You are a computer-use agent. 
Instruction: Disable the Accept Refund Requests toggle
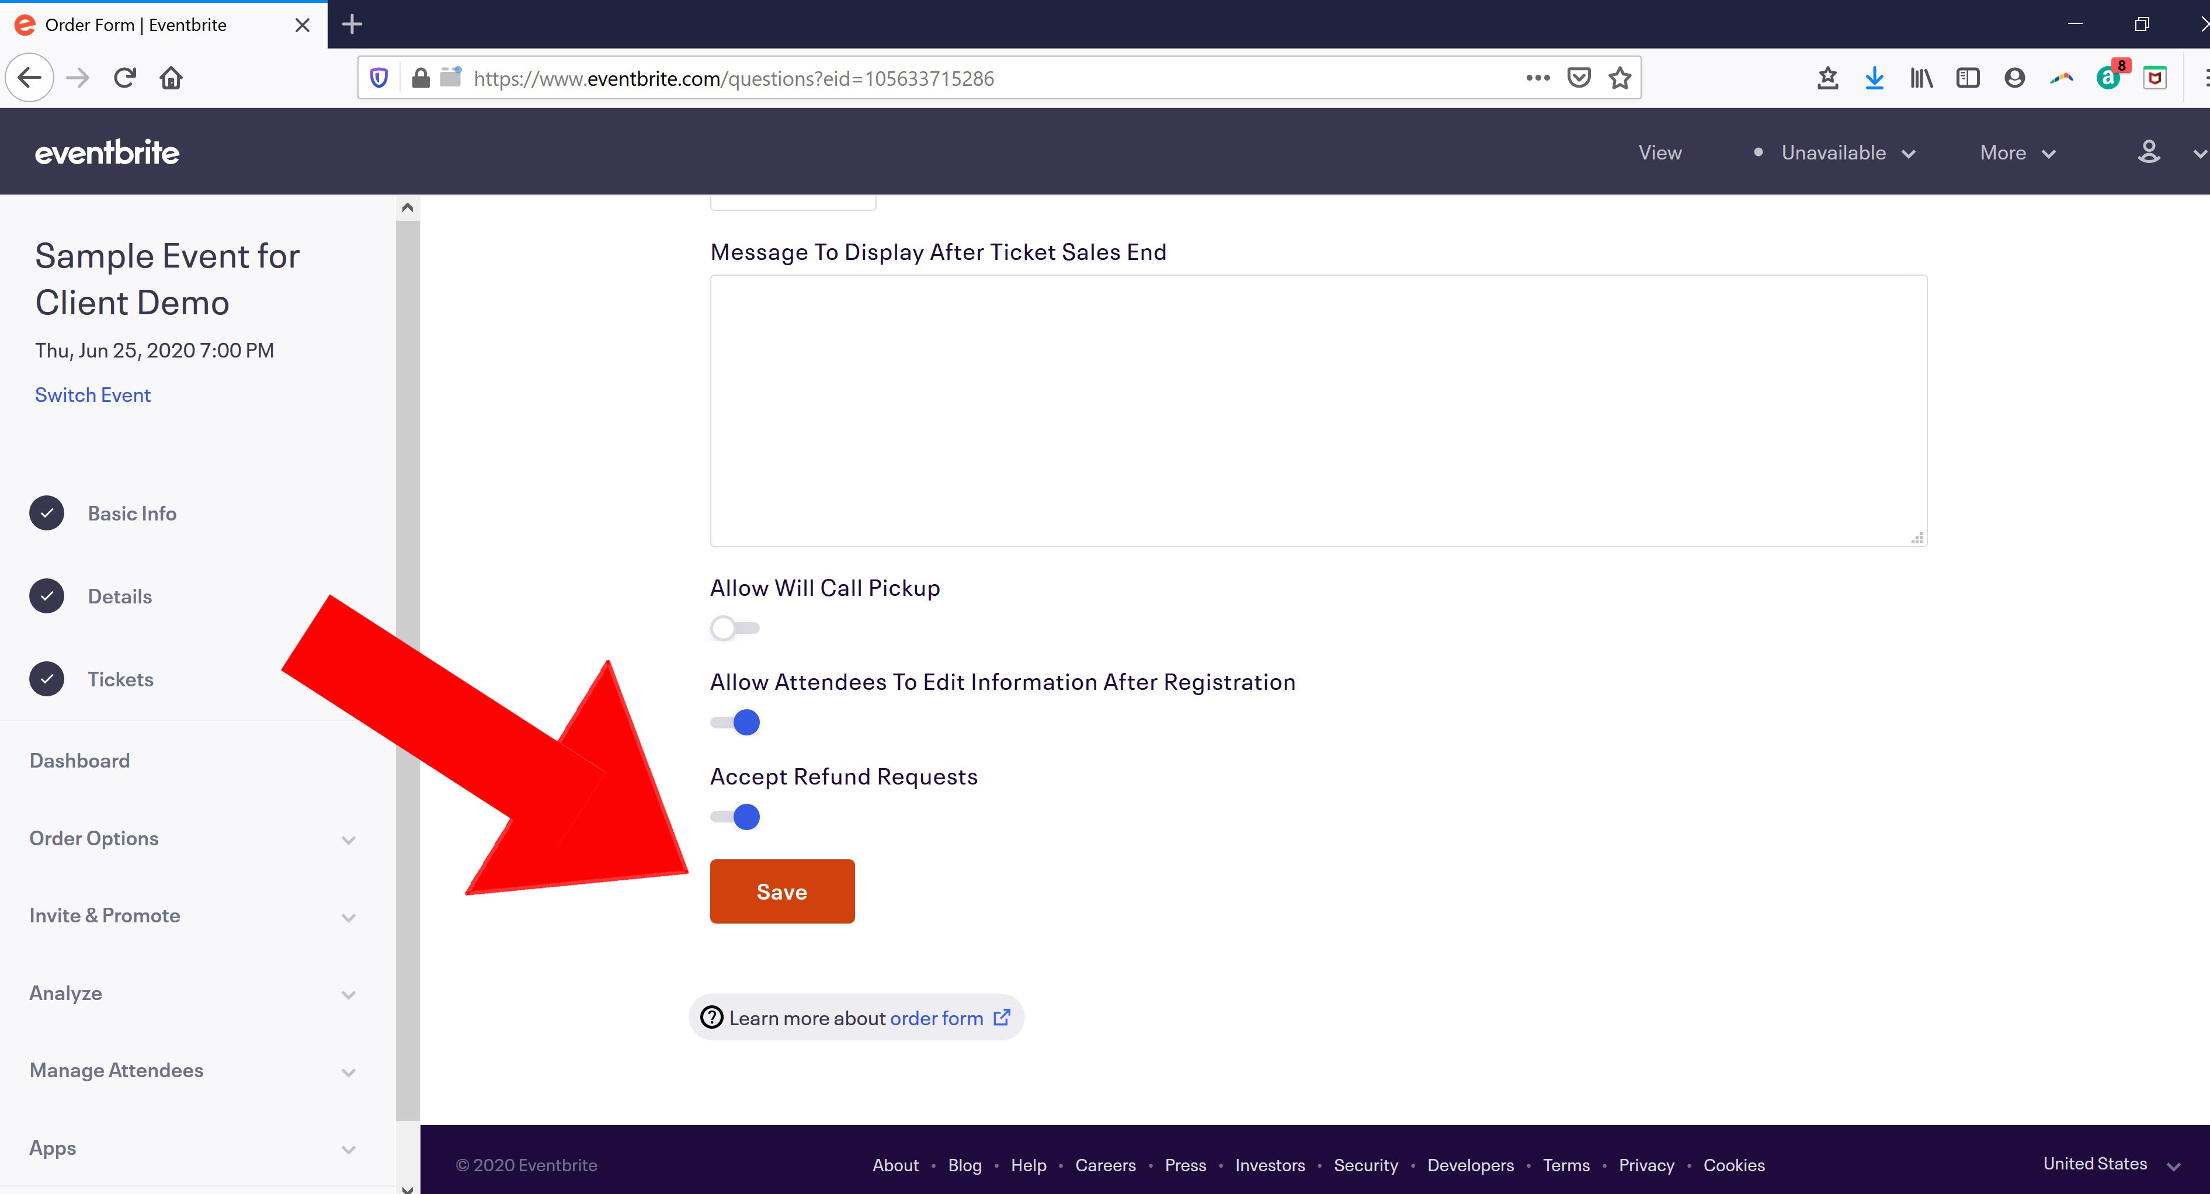[734, 817]
